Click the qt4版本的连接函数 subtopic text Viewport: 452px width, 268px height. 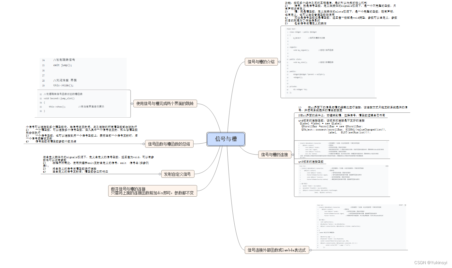point(331,121)
